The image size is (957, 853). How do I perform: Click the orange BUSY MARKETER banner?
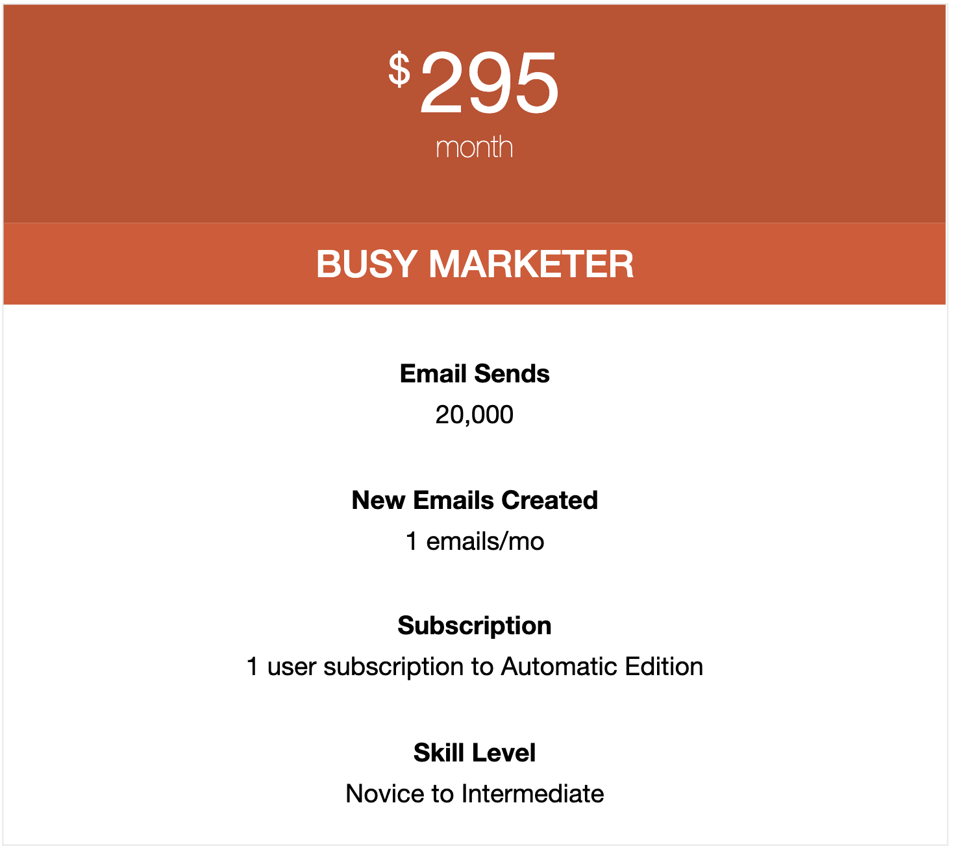(475, 264)
